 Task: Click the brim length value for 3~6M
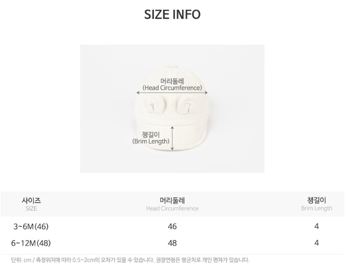[x=316, y=226]
